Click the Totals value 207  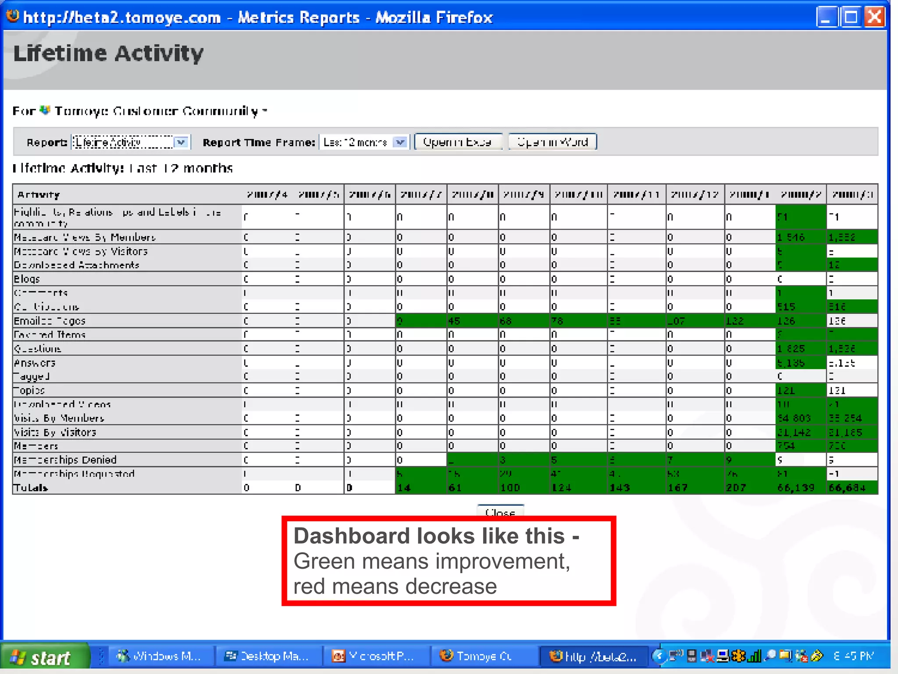[737, 488]
